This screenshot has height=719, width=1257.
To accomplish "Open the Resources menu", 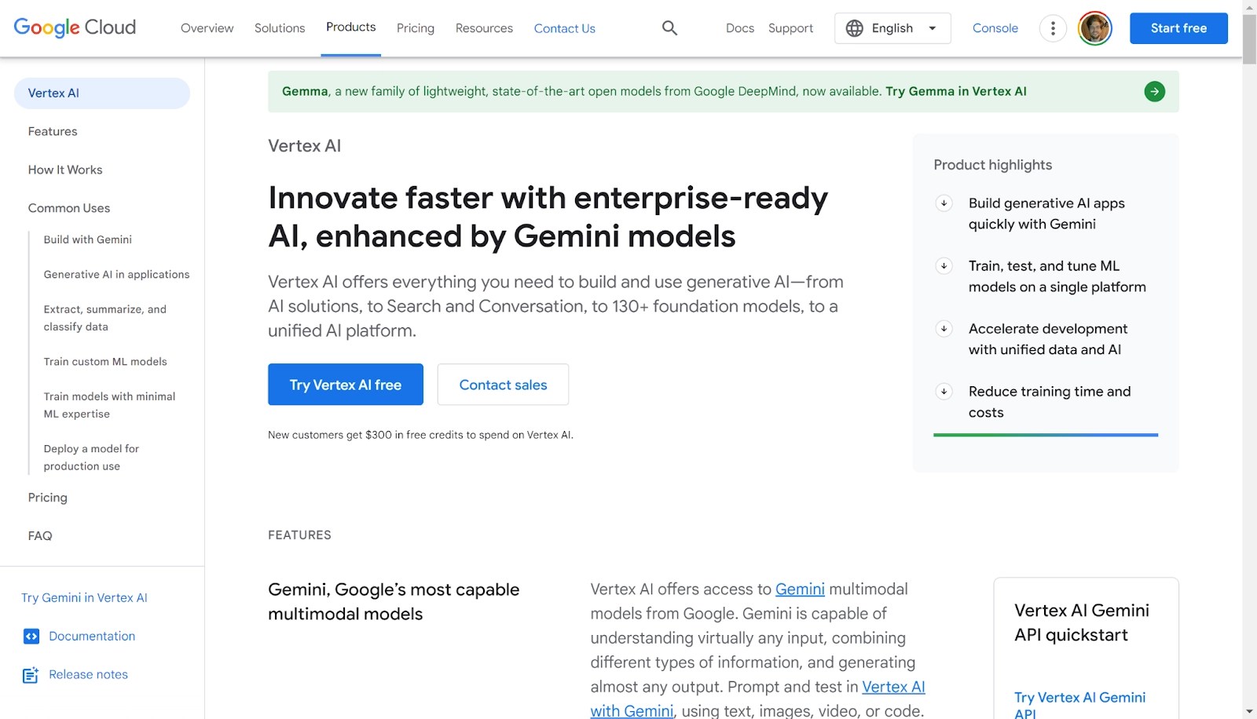I will (484, 28).
